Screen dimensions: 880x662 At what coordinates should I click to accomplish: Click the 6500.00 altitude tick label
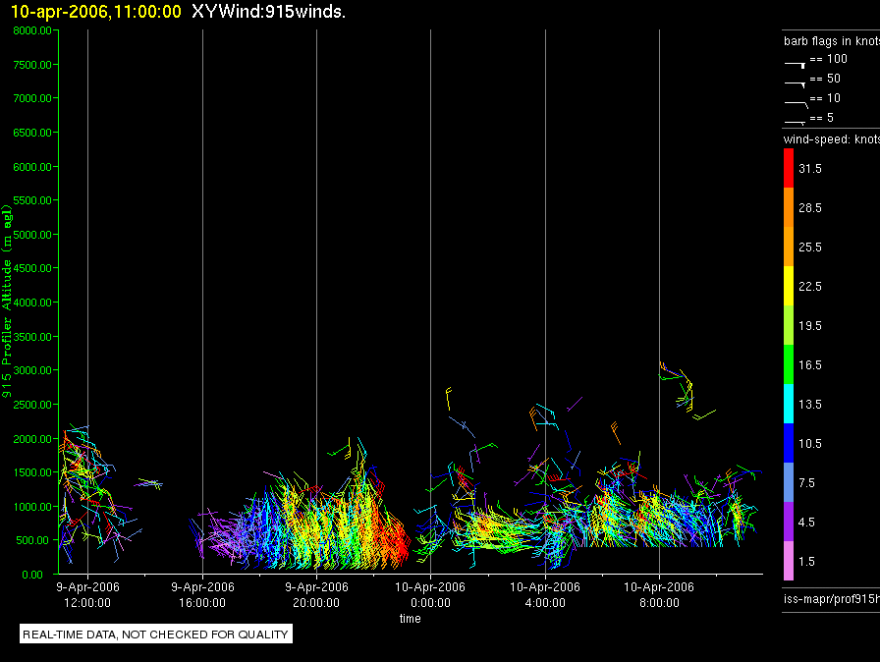click(32, 133)
